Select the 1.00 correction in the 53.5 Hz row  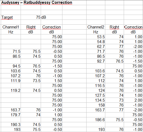133,37
